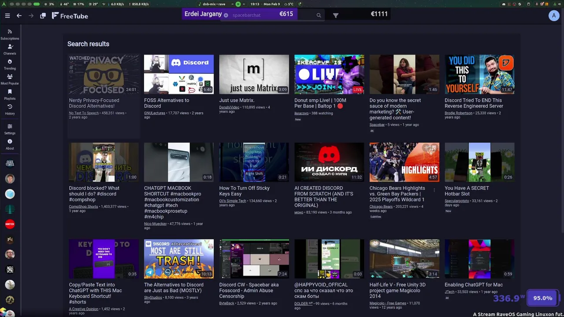Open 'CHATGPT MACBOOK SHORTCUT' video title
Screen dimensions: 564x317
click(x=173, y=203)
